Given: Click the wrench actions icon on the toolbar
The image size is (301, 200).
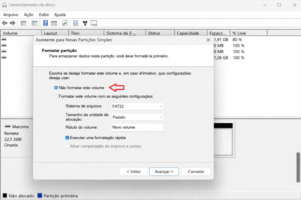Looking at the screenshot, I should click(x=65, y=23).
